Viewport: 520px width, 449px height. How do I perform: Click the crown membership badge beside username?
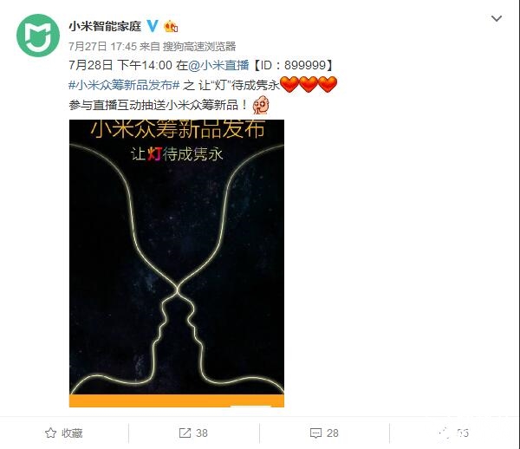[171, 26]
